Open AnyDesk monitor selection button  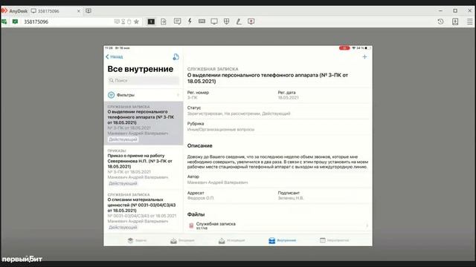tap(151, 22)
